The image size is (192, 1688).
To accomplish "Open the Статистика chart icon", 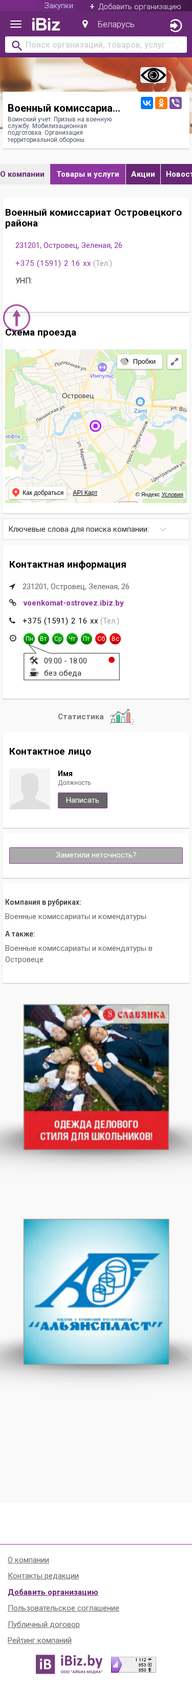I will pos(121,716).
